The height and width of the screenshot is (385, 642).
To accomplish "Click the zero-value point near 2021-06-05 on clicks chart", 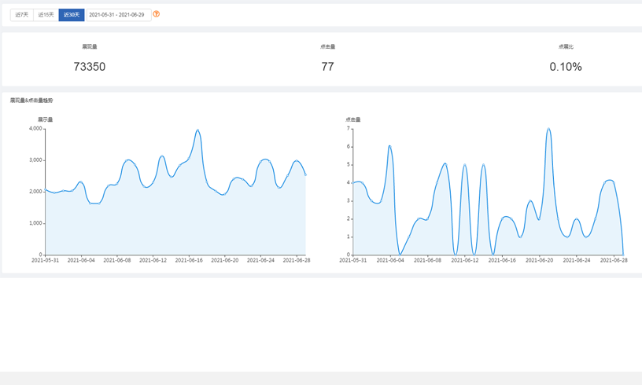I will 400,255.
